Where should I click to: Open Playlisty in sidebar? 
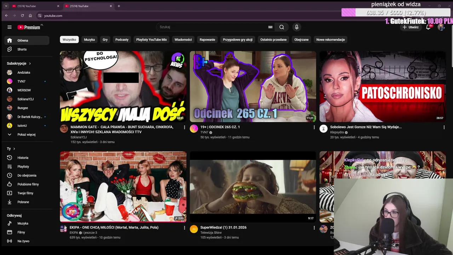point(27,166)
